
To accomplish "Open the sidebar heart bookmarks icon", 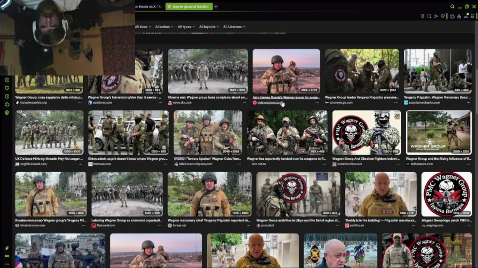I will [x=7, y=88].
